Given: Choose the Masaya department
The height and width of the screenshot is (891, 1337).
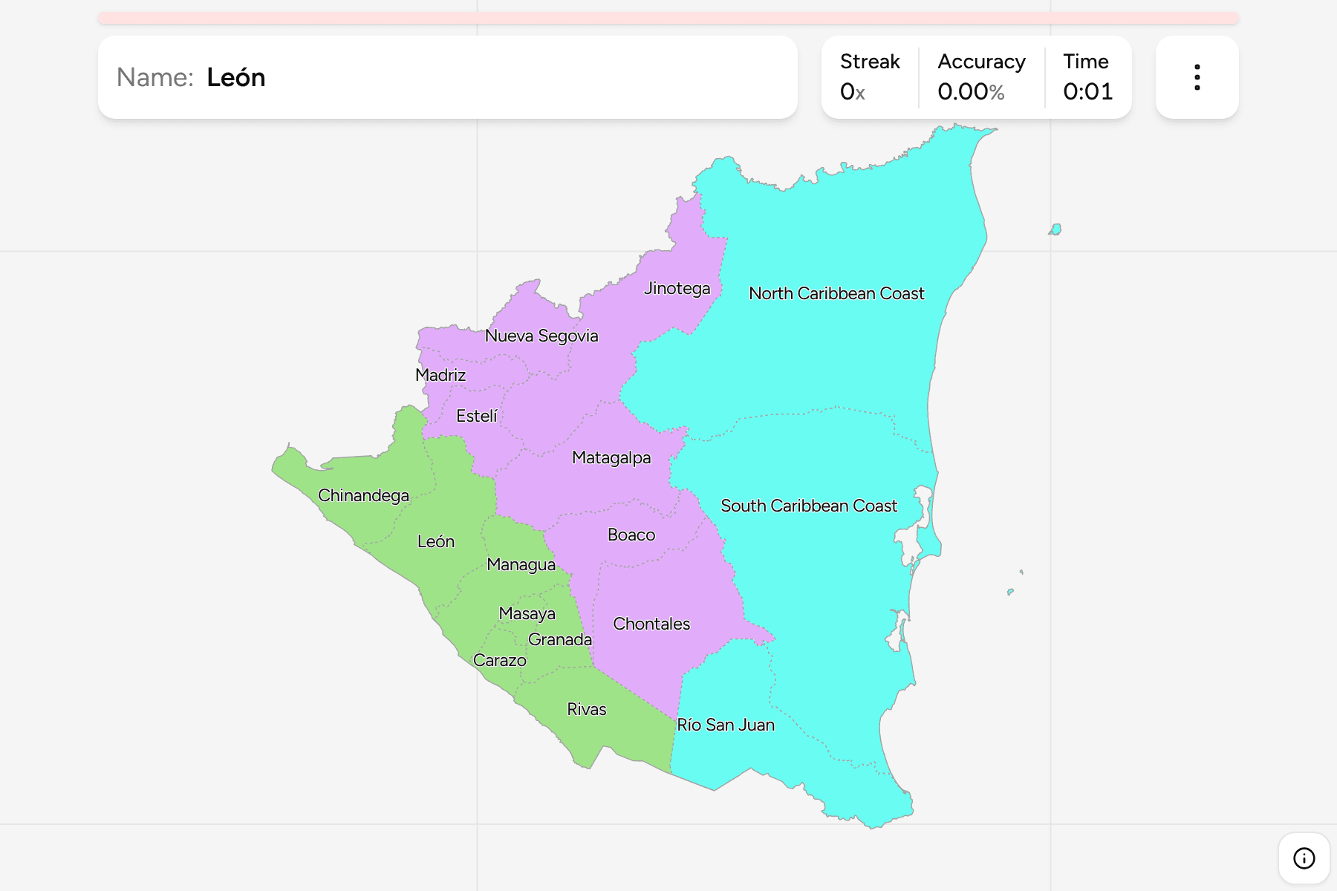Looking at the screenshot, I should click(x=527, y=613).
